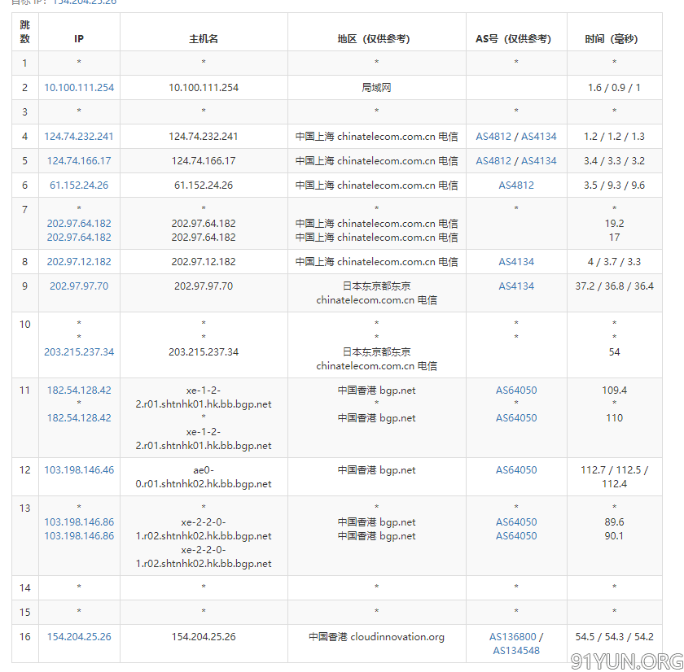This screenshot has height=672, width=684.
Task: Select hostname cell 10.100.111.254
Action: pyautogui.click(x=204, y=88)
